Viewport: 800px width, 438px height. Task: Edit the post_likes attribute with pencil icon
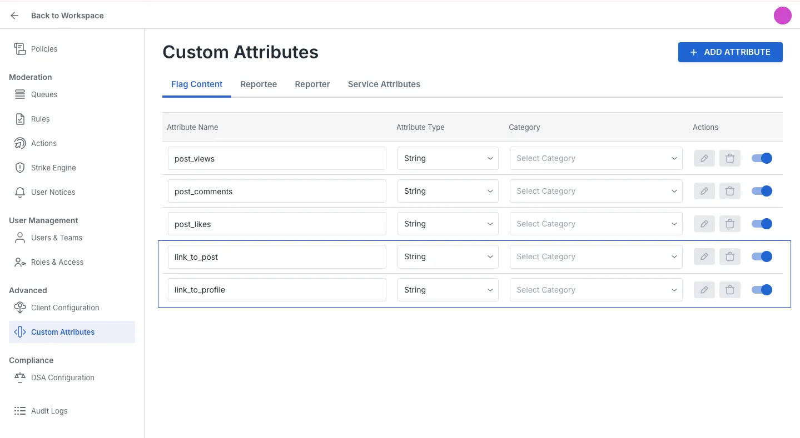pos(704,224)
